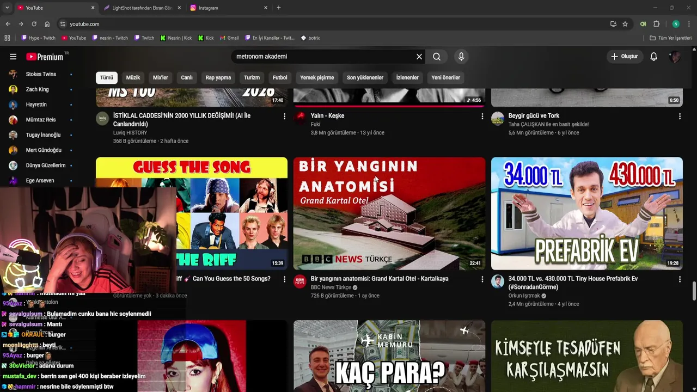Select the Mix'ler filter chip

tap(161, 77)
